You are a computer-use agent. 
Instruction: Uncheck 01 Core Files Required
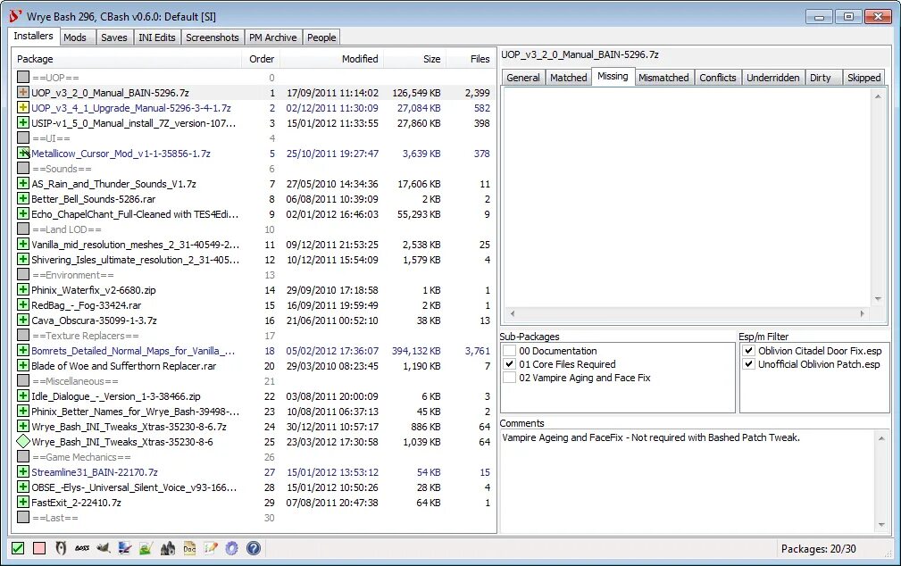[x=509, y=363]
